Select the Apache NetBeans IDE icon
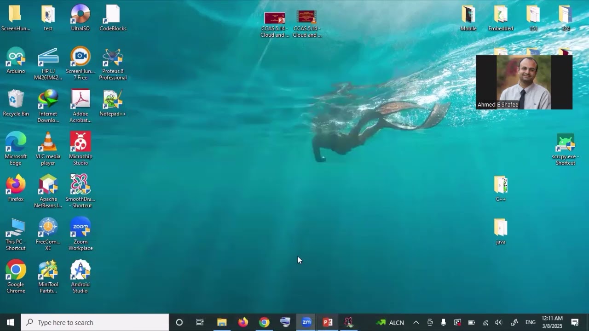 [x=48, y=192]
